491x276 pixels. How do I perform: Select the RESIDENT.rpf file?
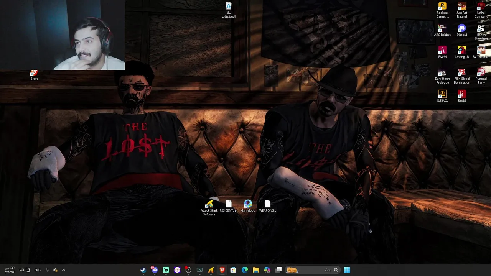[x=229, y=206]
